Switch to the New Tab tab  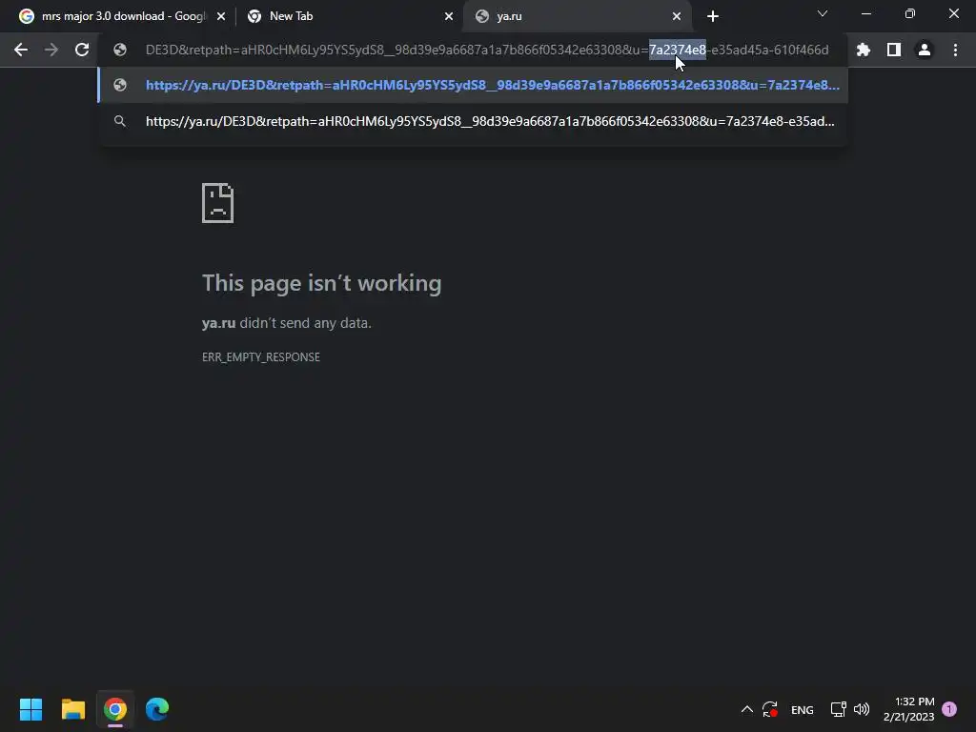pyautogui.click(x=349, y=16)
